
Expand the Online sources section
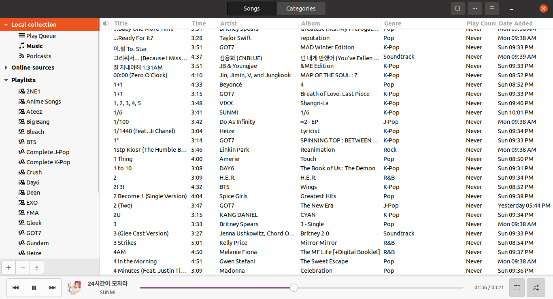click(6, 68)
